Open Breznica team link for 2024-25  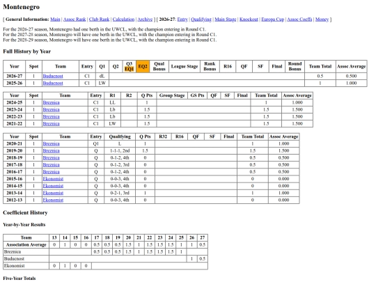coord(51,102)
